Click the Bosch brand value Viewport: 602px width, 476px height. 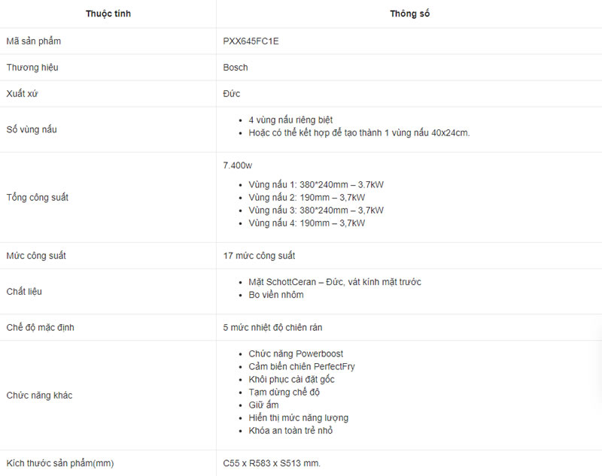[236, 68]
